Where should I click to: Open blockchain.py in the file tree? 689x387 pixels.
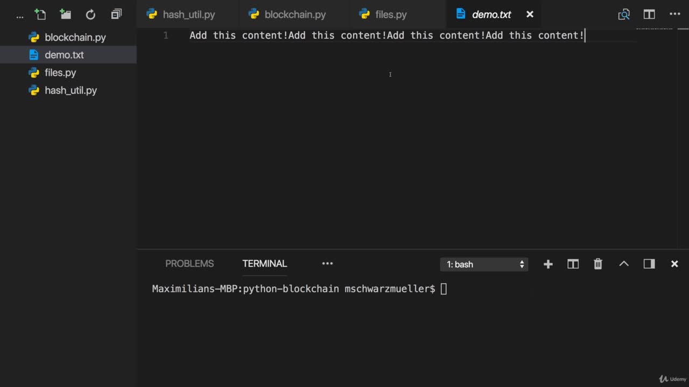tap(68, 37)
